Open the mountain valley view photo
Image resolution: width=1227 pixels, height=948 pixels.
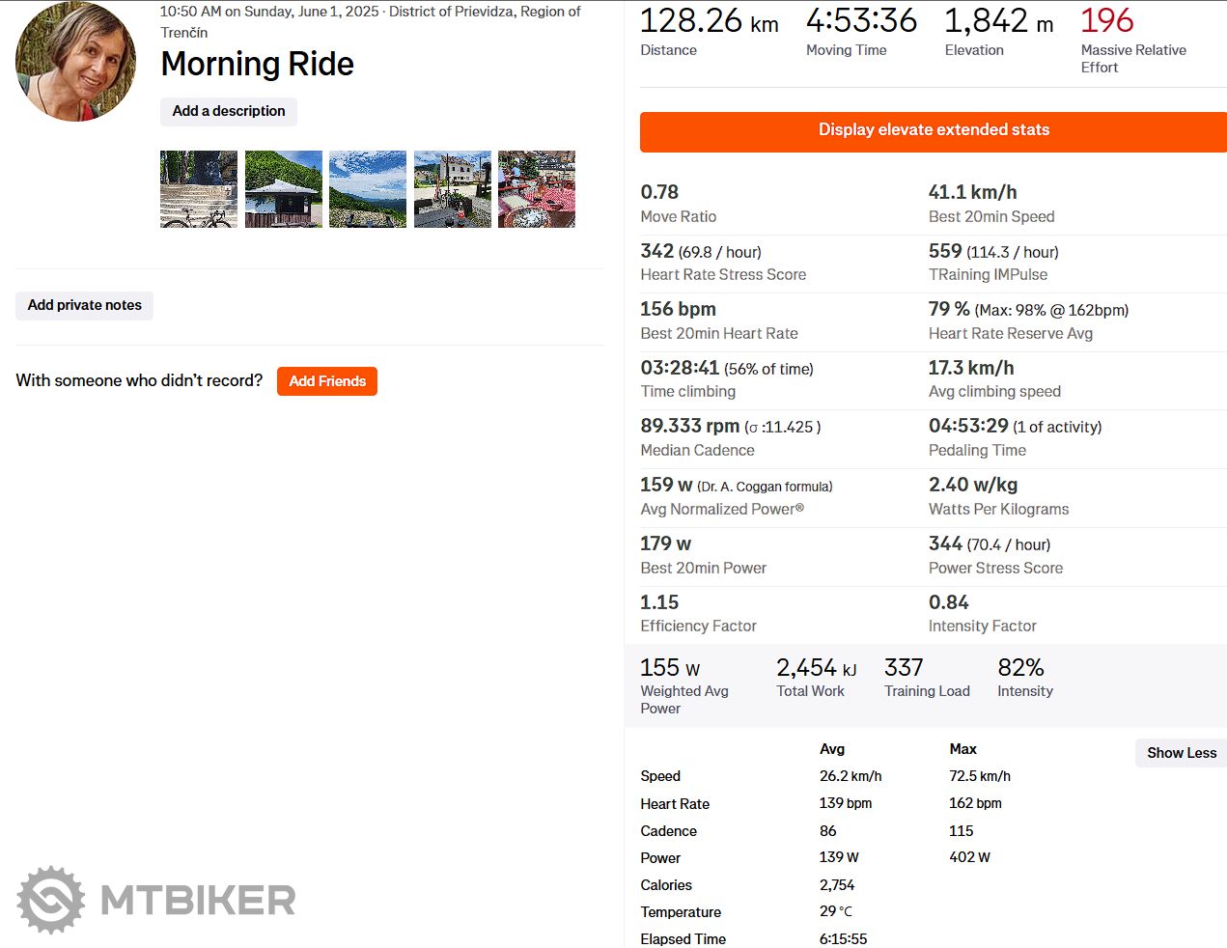point(368,189)
